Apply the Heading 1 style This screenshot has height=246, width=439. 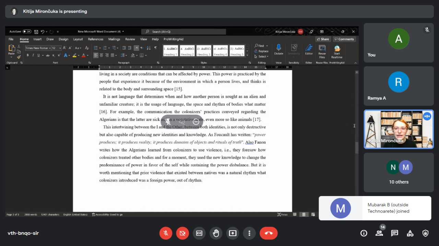pyautogui.click(x=170, y=51)
